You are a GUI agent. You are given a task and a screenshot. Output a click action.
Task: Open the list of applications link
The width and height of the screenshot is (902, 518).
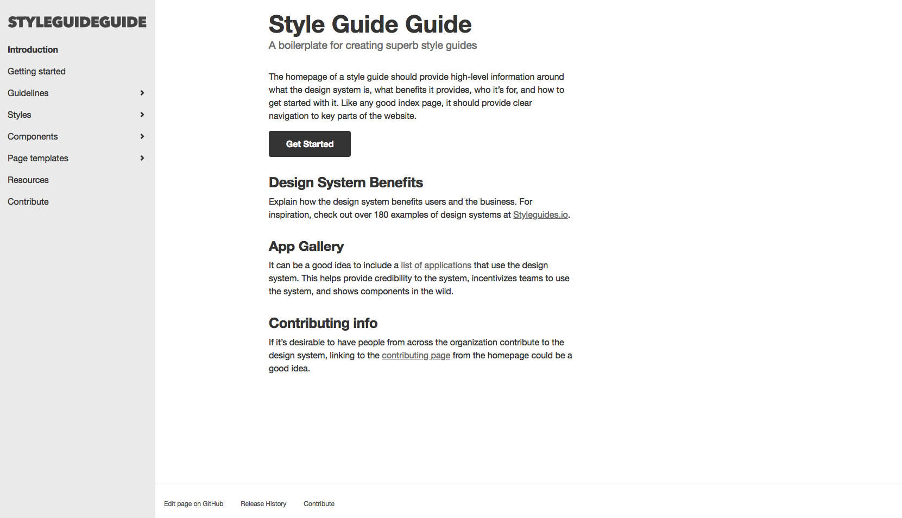(436, 266)
